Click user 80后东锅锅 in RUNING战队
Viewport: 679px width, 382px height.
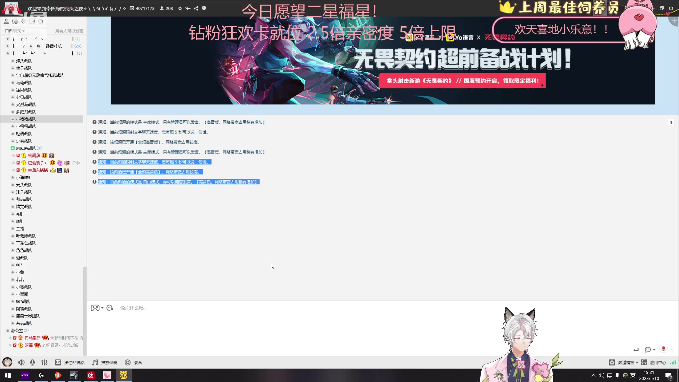(38, 170)
